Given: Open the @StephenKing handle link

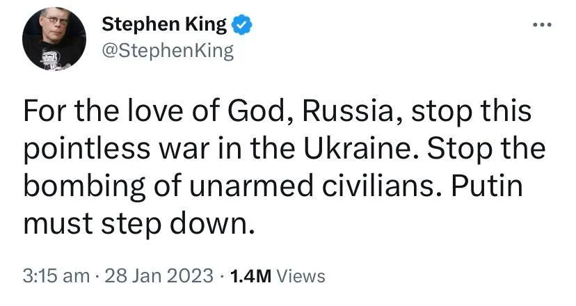Looking at the screenshot, I should (168, 51).
